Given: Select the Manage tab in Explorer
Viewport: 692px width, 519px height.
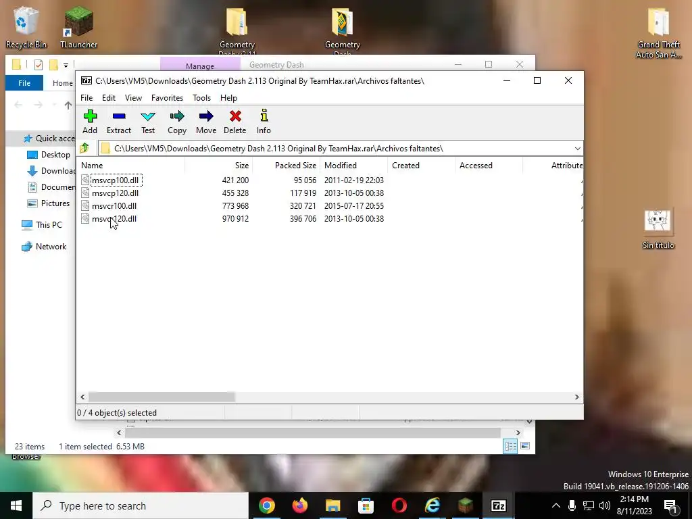Looking at the screenshot, I should click(200, 66).
